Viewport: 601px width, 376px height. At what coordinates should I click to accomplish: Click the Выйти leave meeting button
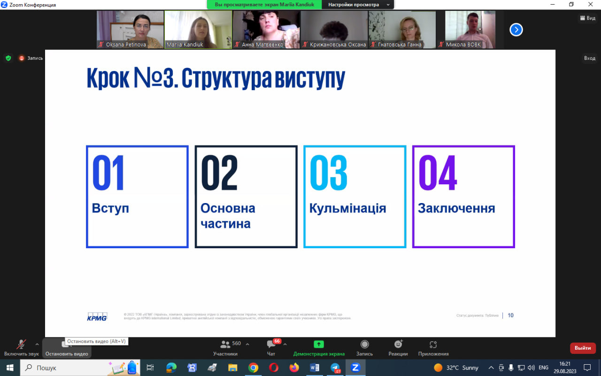click(583, 348)
